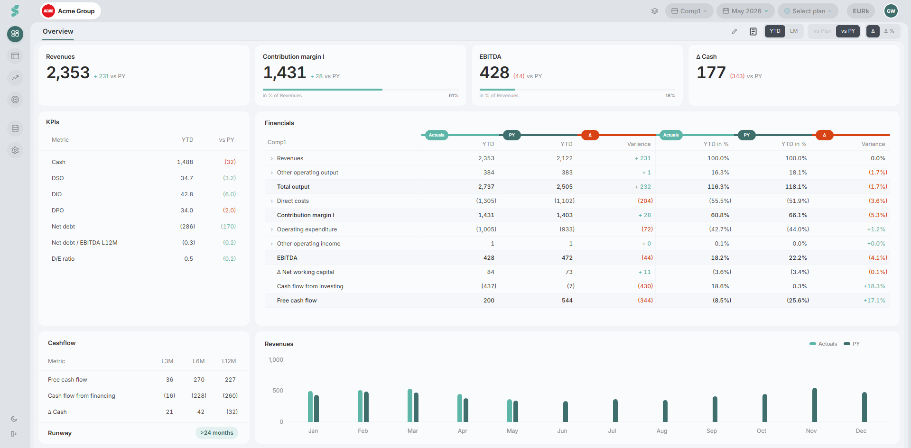Switch to vs PY comparison
The height and width of the screenshot is (448, 911).
coord(848,31)
